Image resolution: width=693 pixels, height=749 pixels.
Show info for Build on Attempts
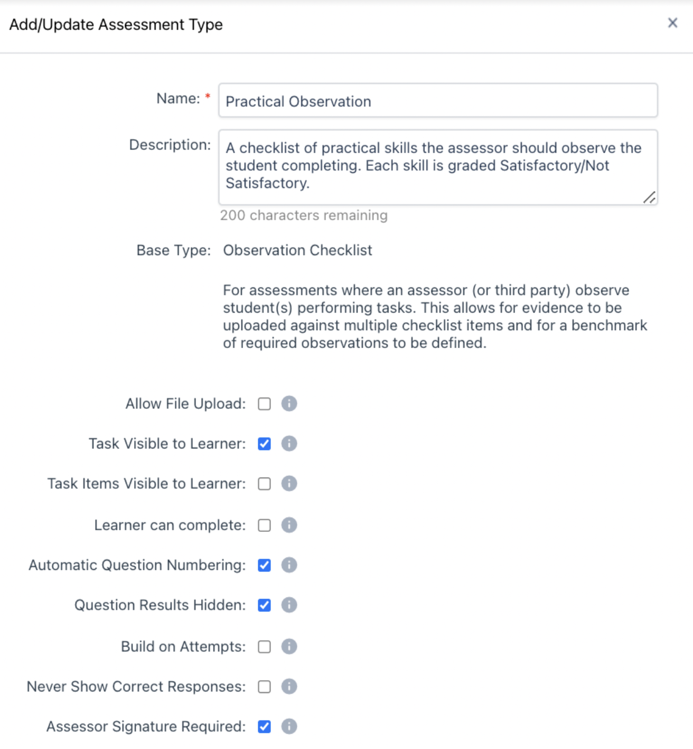(x=289, y=647)
